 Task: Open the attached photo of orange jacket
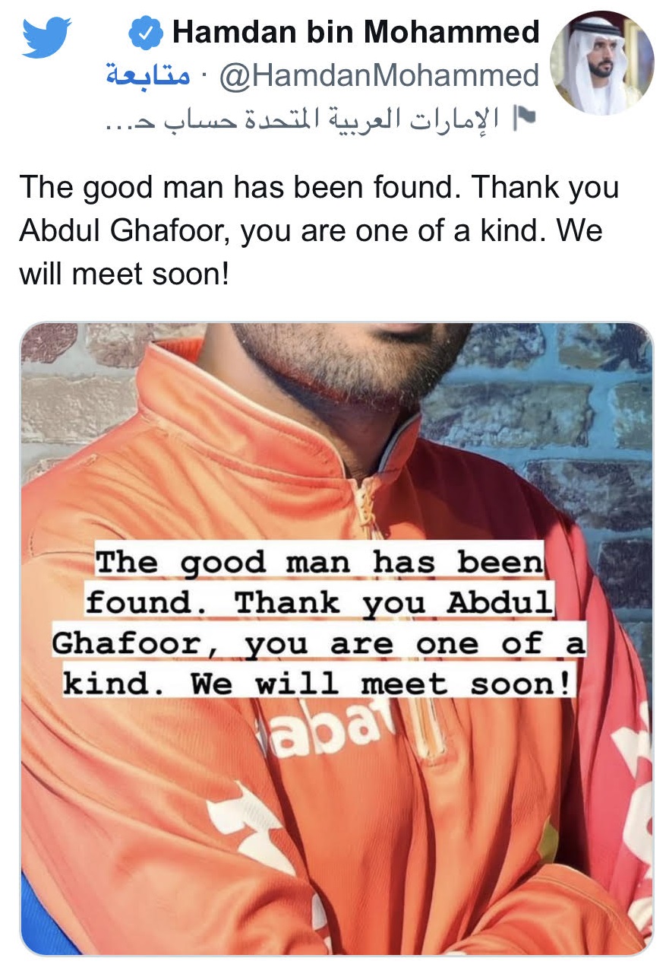pos(336,639)
